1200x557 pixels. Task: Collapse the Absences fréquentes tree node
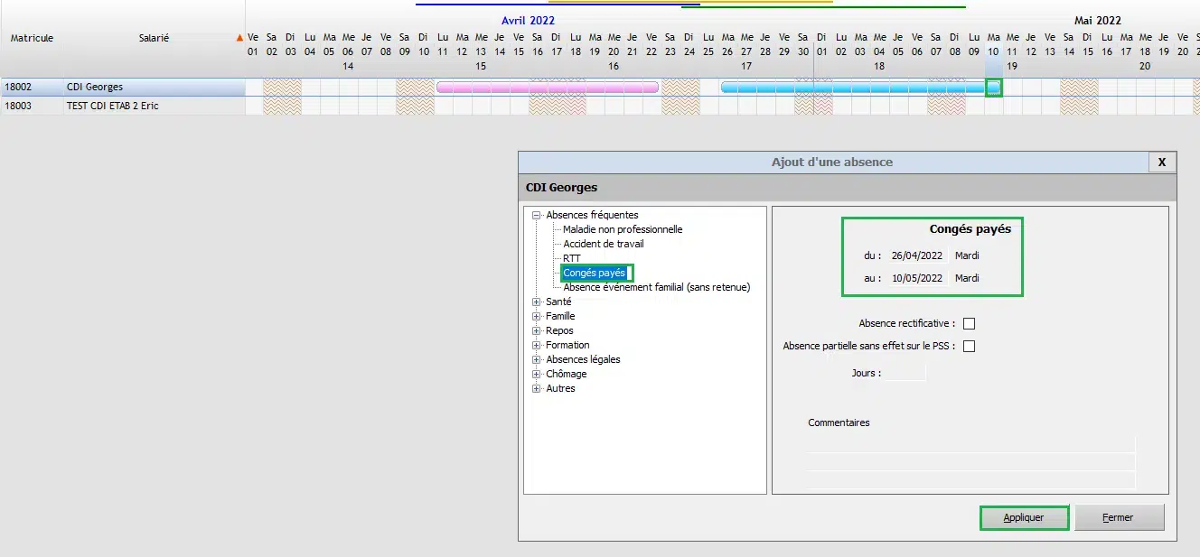point(537,216)
